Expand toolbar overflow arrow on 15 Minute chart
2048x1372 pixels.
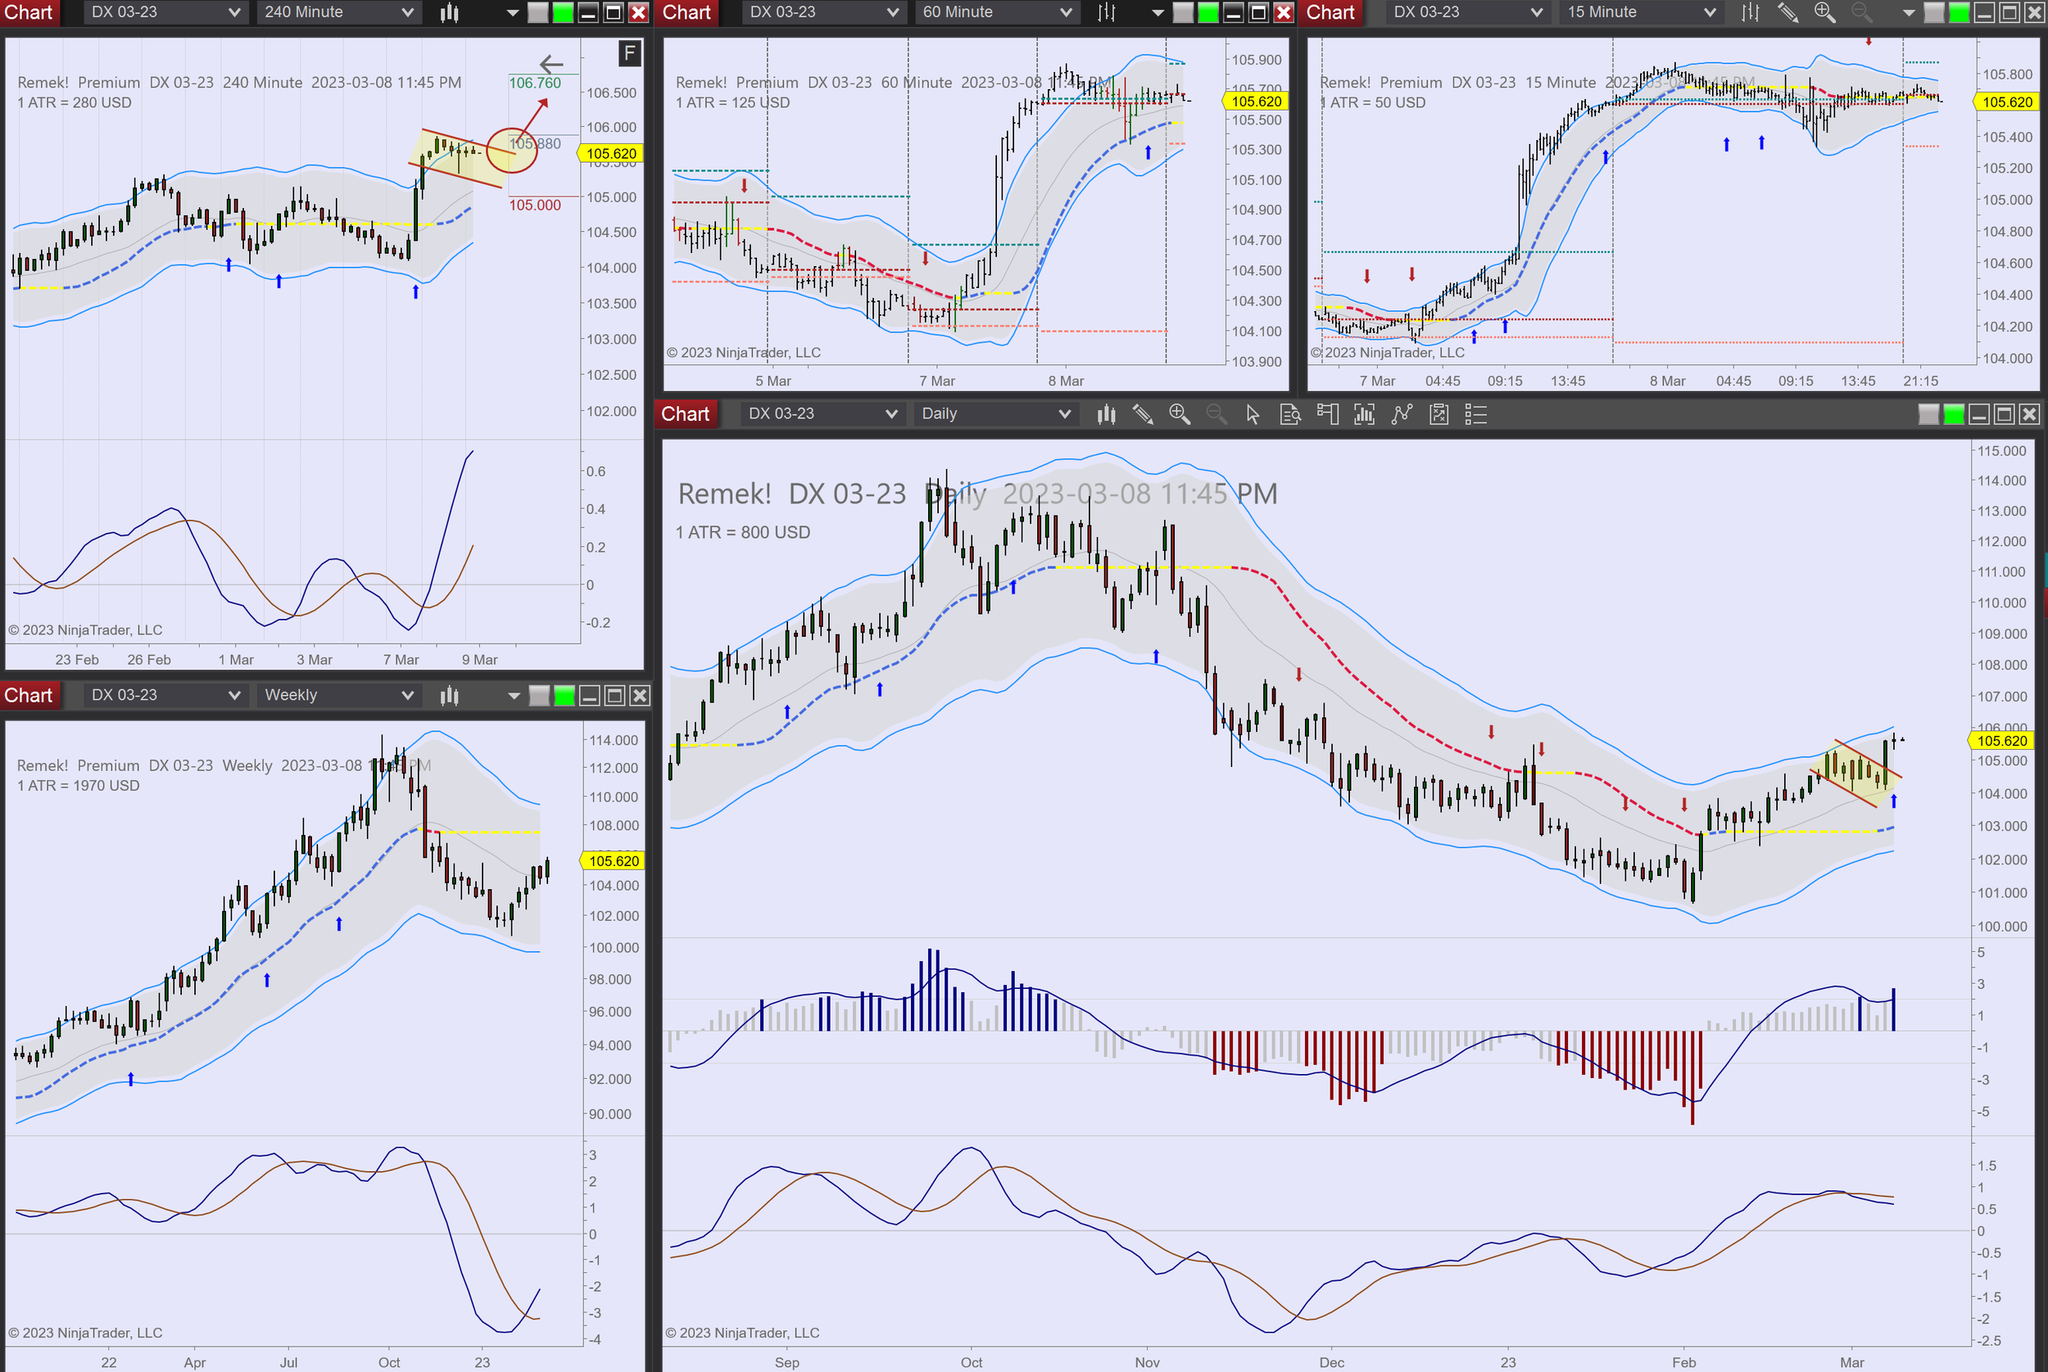pos(1909,12)
